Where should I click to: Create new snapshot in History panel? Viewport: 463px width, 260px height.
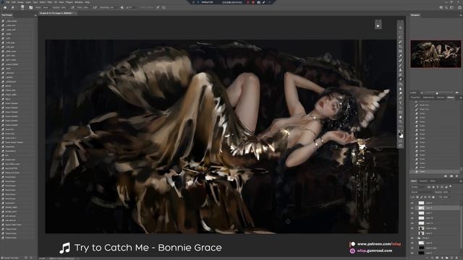451,176
